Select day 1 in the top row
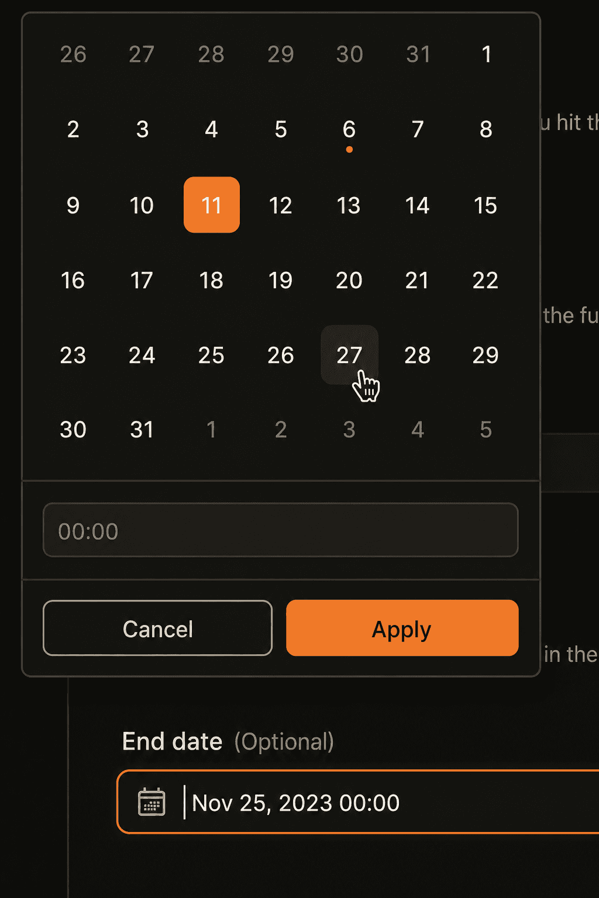The height and width of the screenshot is (898, 599). point(486,54)
